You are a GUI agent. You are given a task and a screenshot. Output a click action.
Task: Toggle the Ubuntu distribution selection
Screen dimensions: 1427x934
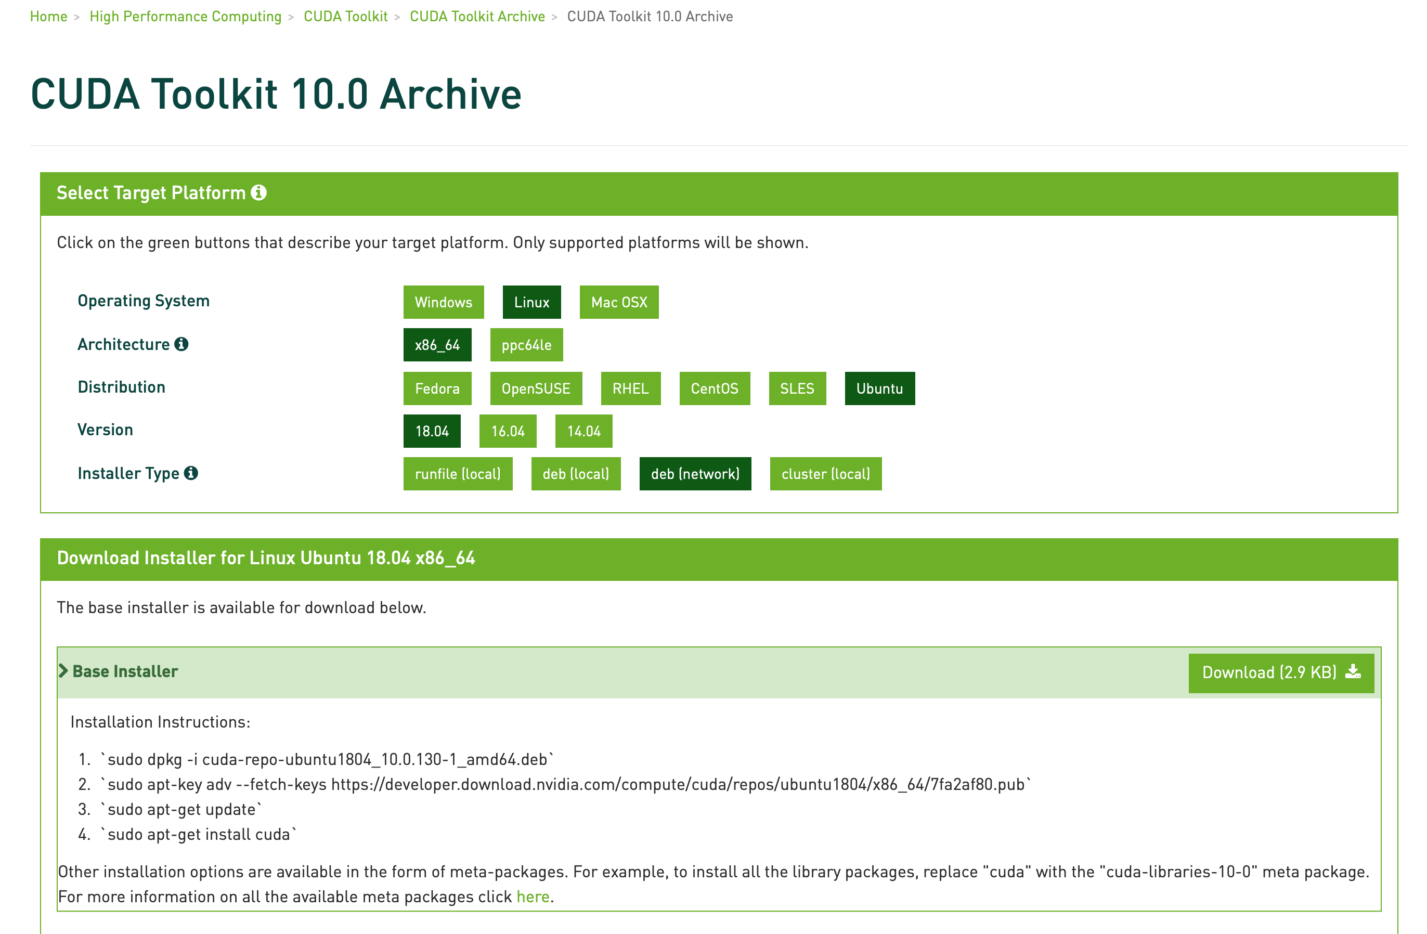tap(879, 388)
